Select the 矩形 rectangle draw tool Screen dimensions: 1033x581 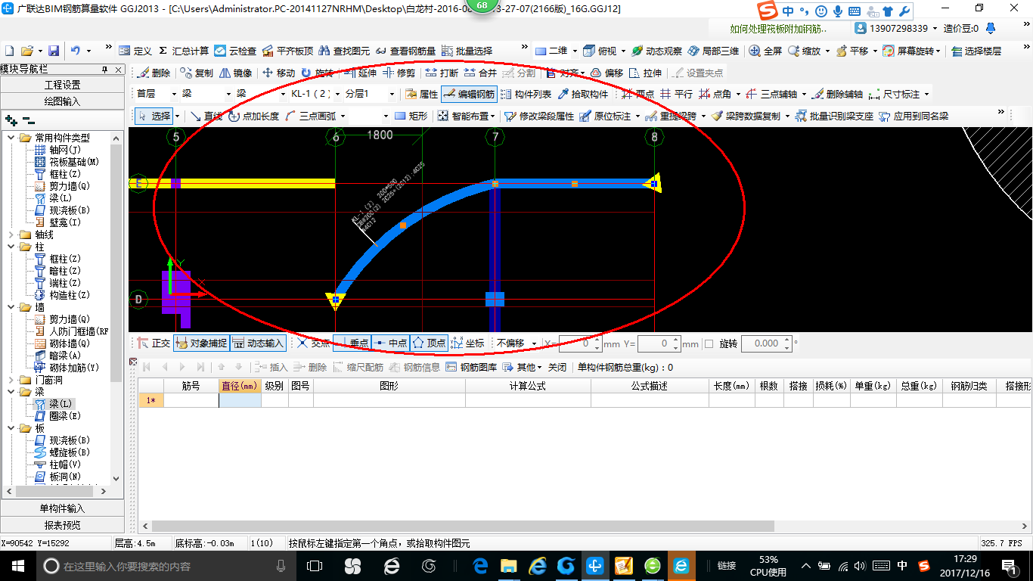pyautogui.click(x=411, y=116)
